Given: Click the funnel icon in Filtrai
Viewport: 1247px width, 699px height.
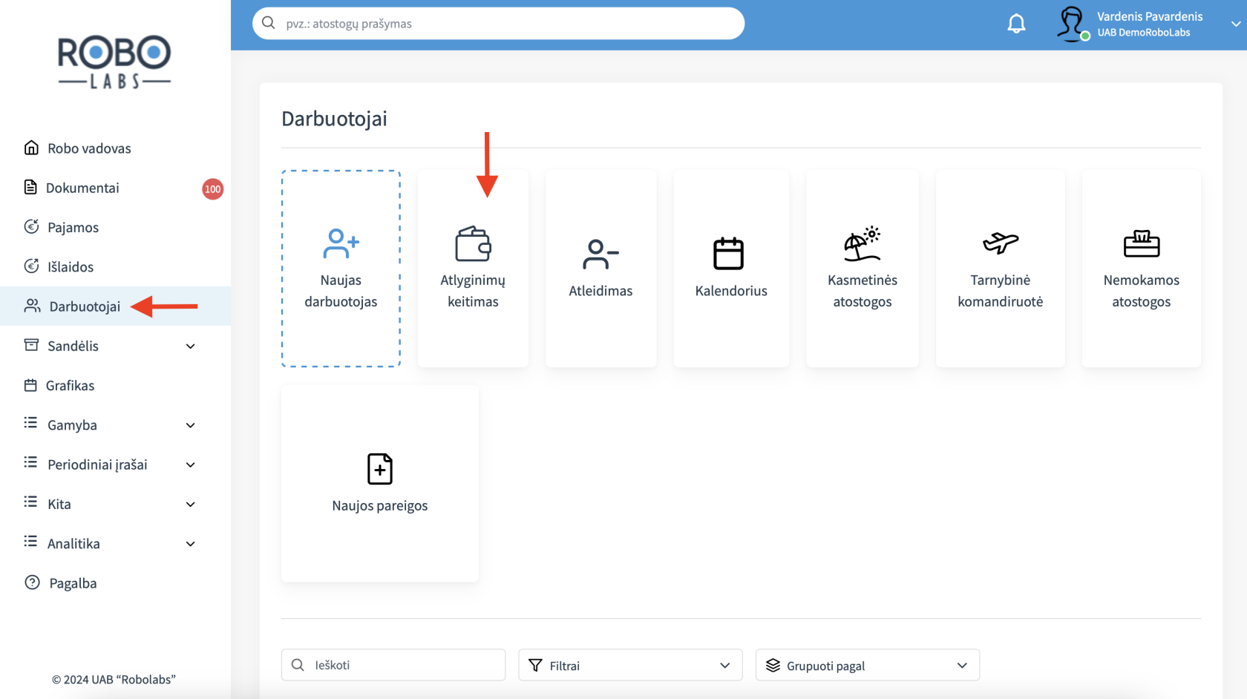Looking at the screenshot, I should pos(535,665).
